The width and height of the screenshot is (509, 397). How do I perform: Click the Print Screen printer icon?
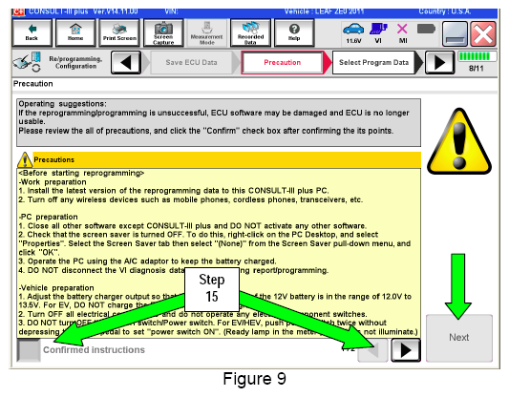[119, 32]
